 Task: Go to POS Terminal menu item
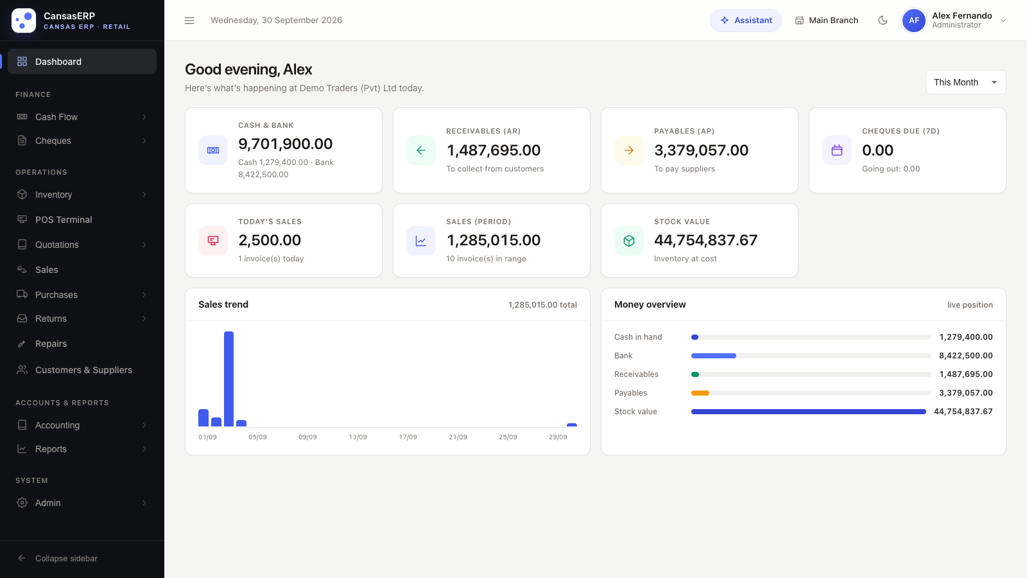[x=82, y=220]
